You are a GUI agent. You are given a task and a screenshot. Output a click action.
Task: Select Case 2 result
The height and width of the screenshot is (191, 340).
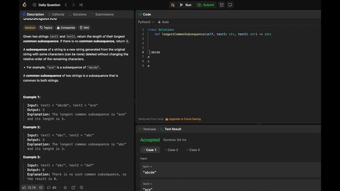click(x=172, y=150)
